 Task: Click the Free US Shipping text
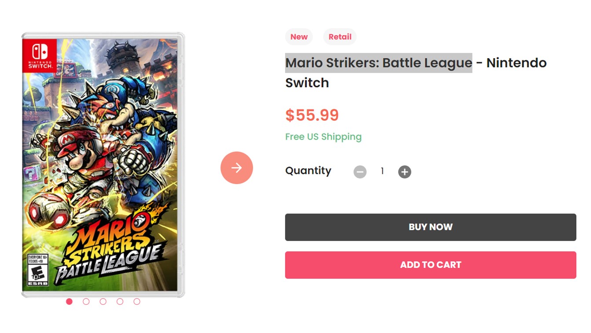[323, 137]
